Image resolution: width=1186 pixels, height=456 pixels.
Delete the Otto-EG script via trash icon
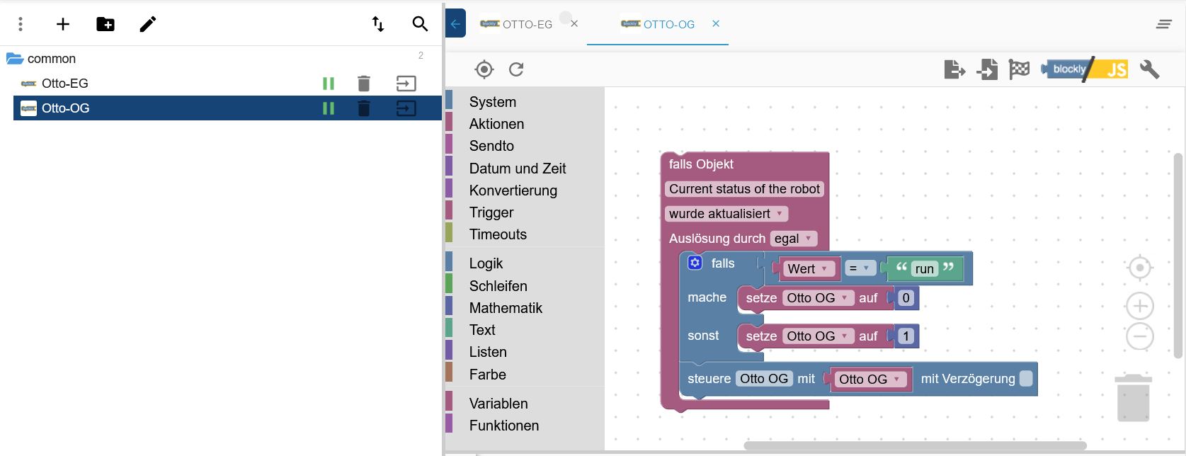[364, 84]
